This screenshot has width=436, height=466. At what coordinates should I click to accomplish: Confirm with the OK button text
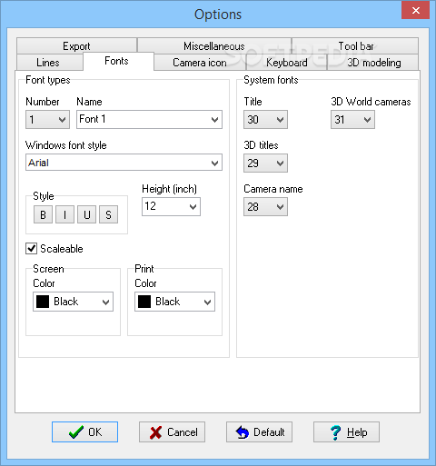pyautogui.click(x=94, y=432)
